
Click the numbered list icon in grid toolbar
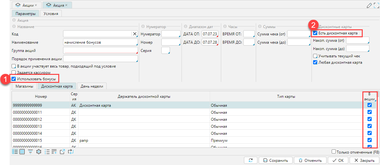pos(47,152)
